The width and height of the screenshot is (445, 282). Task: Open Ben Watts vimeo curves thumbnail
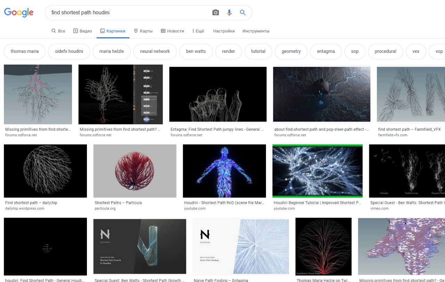[407, 171]
